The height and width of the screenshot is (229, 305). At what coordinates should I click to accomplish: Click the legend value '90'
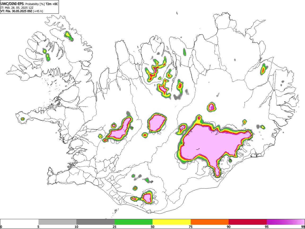pos(229,227)
